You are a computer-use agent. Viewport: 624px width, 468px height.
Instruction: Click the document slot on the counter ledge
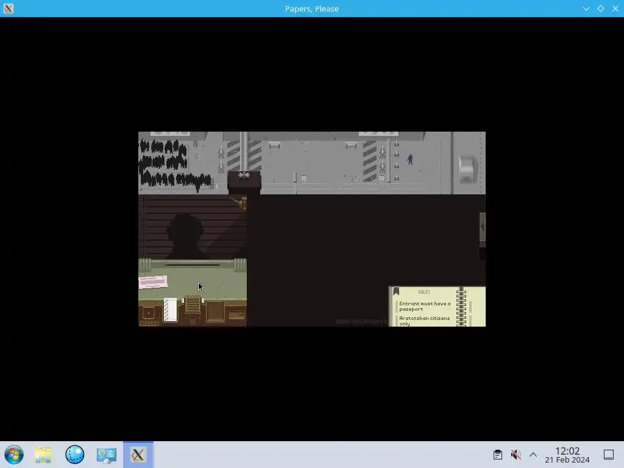(x=192, y=264)
